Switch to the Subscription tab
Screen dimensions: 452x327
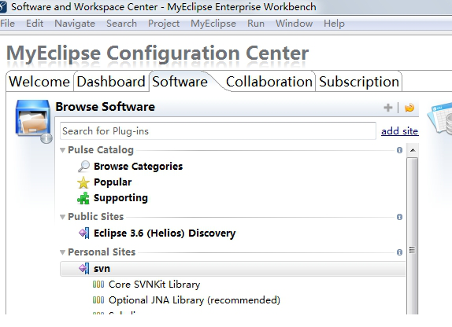[359, 82]
